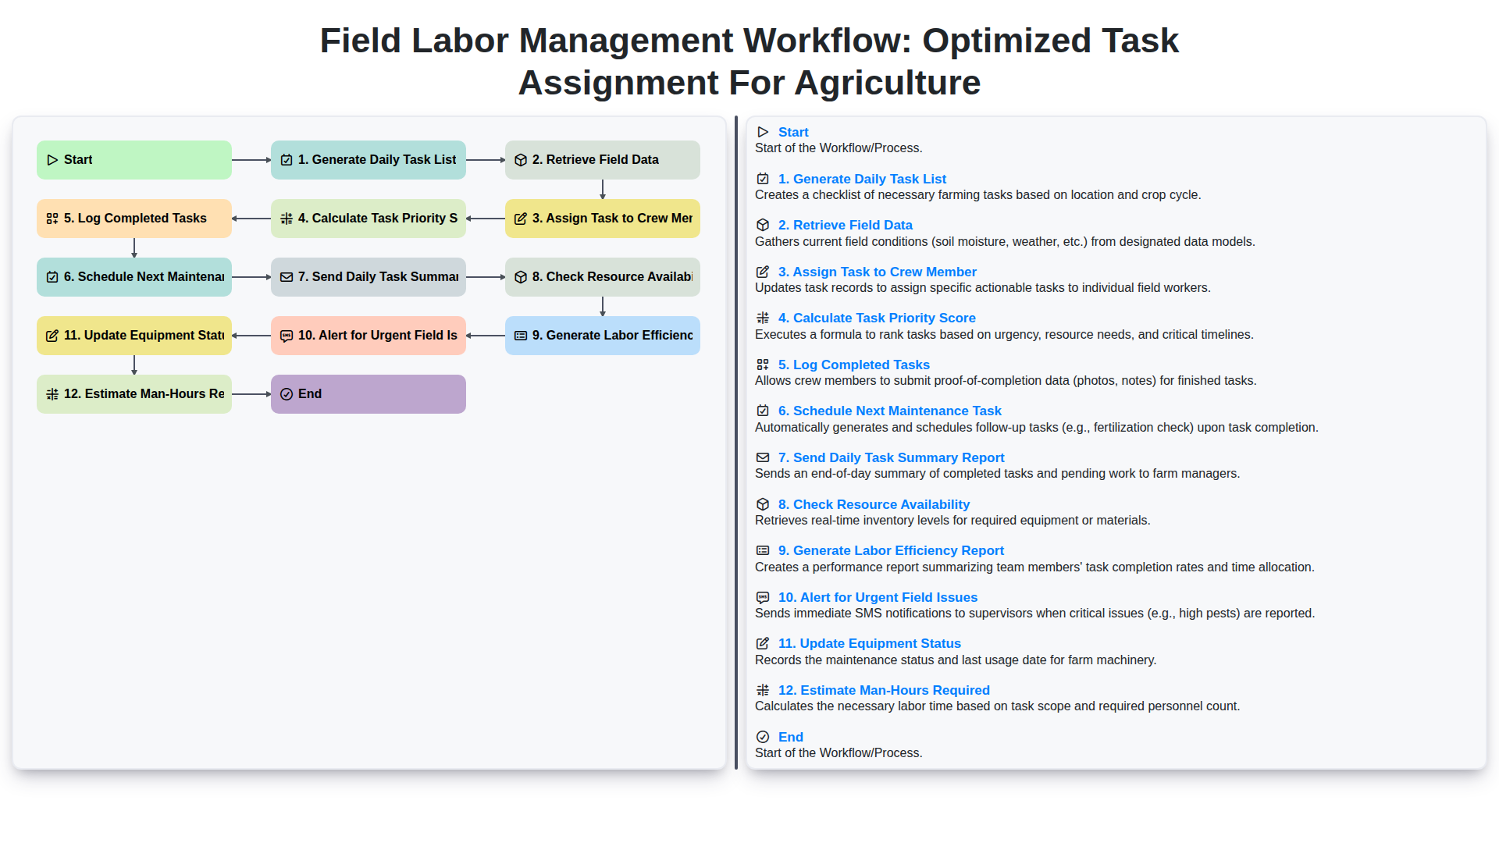Click the checklist icon on Generate Daily Task List node
Image resolution: width=1499 pixels, height=843 pixels.
click(286, 159)
